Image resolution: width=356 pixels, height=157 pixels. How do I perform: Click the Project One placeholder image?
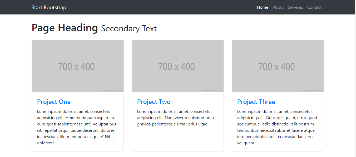78,66
